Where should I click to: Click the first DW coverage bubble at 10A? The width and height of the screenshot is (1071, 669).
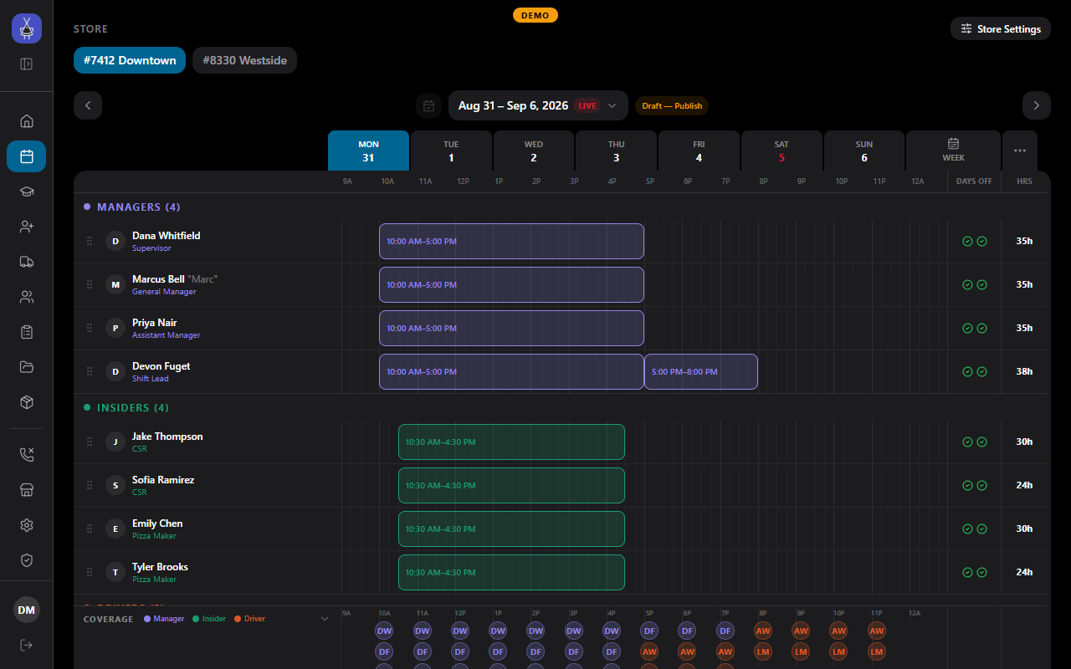384,631
